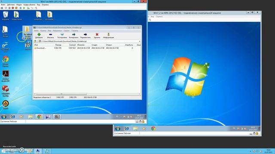Click the Корзина (Recycle Bin) desktop icon
This screenshot has width=275, height=154.
6,16
